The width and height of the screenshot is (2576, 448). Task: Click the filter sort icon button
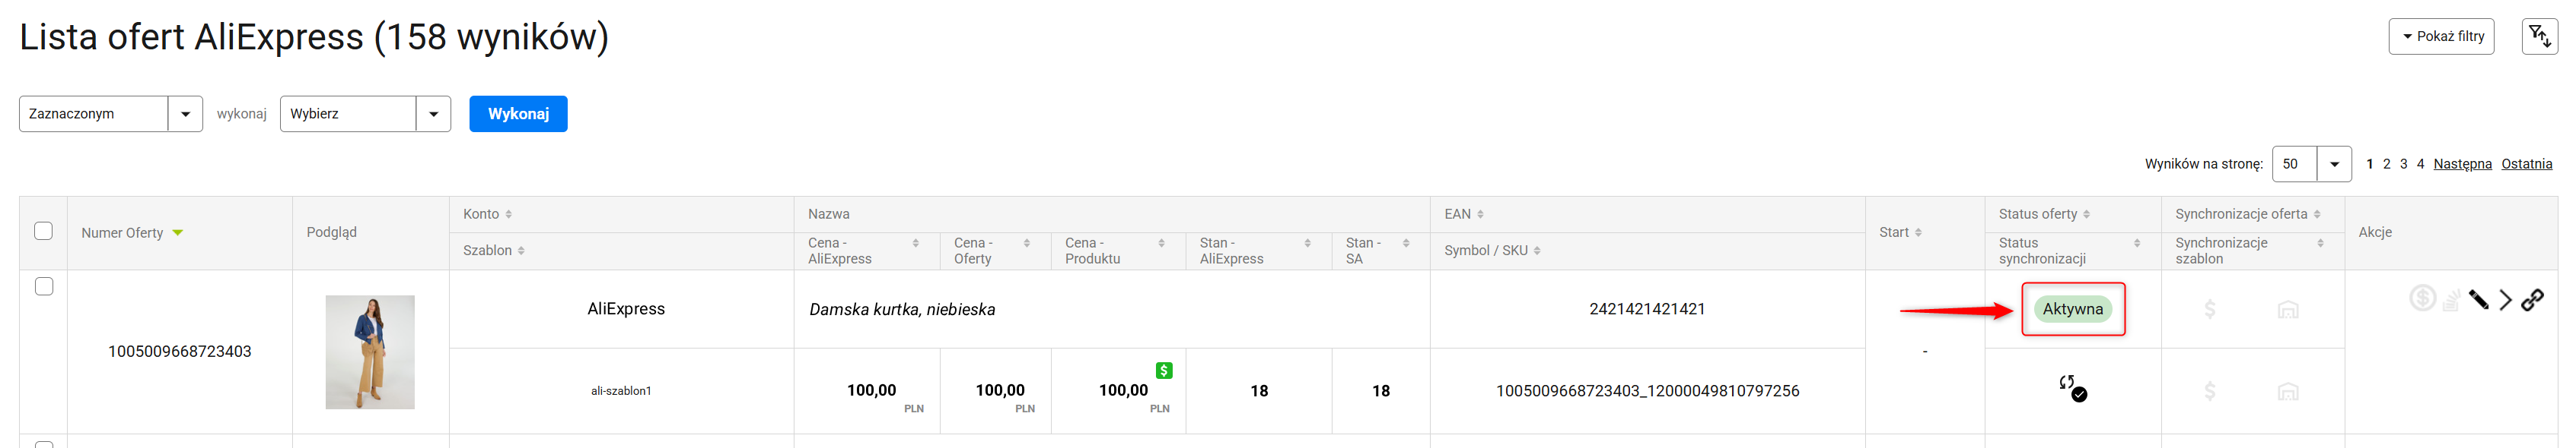pos(2539,37)
